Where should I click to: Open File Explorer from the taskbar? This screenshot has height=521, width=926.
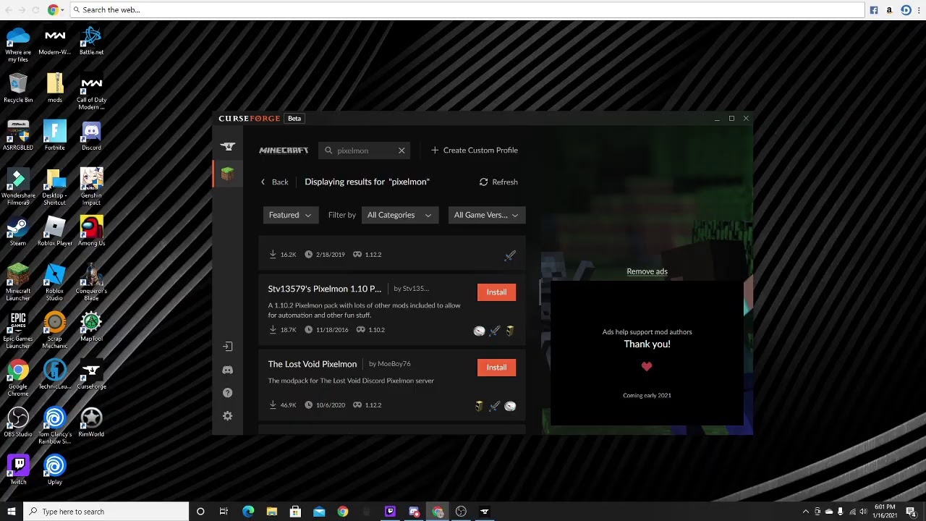(271, 512)
